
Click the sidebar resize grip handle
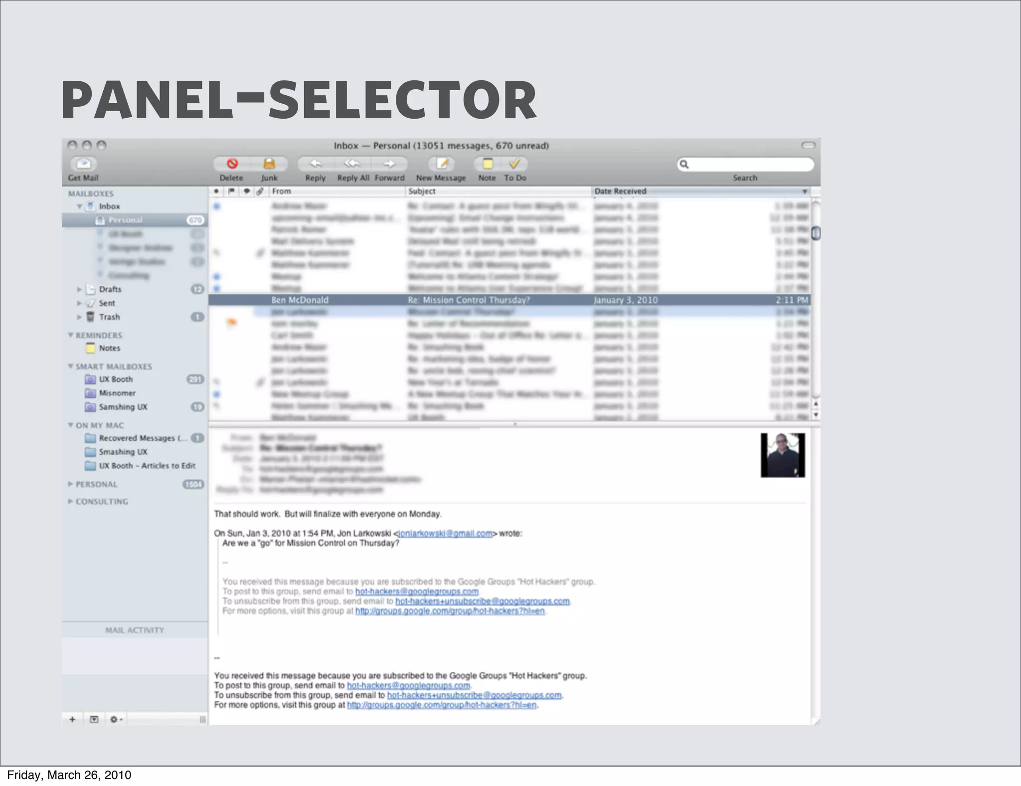pyautogui.click(x=202, y=719)
